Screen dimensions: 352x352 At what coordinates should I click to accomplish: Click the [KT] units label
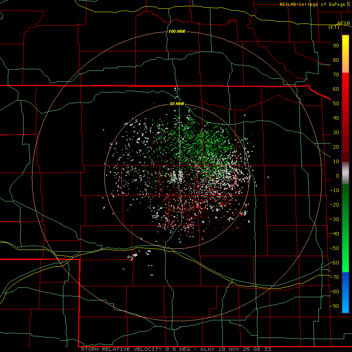334,27
